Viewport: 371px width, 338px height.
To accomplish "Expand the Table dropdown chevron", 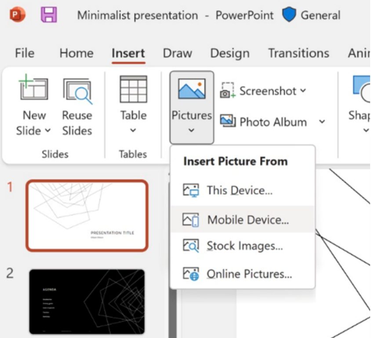I will [133, 131].
